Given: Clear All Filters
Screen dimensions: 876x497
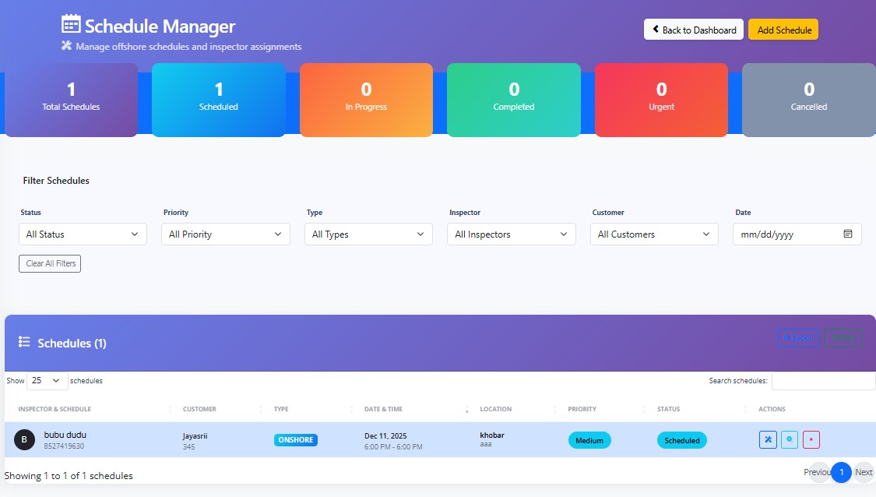Looking at the screenshot, I should (x=49, y=263).
